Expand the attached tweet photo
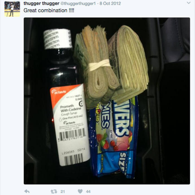The height and width of the screenshot is (195, 195). click(107, 101)
